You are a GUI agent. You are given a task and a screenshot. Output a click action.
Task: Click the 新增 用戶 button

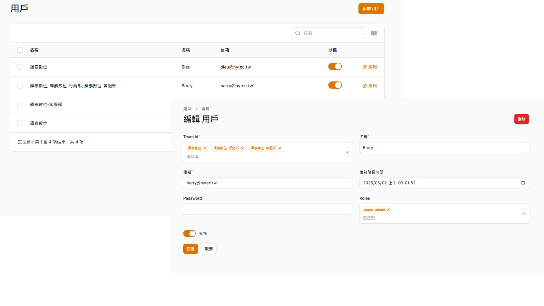pos(371,9)
